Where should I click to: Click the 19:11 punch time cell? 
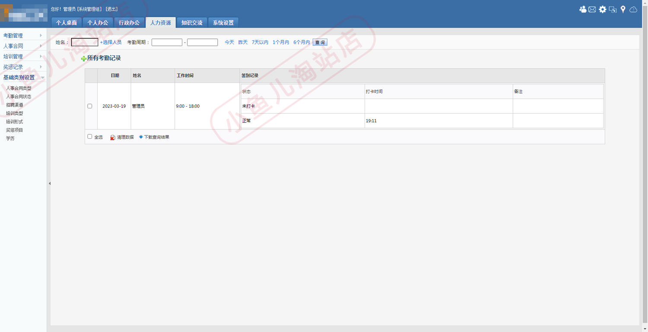tap(438, 121)
